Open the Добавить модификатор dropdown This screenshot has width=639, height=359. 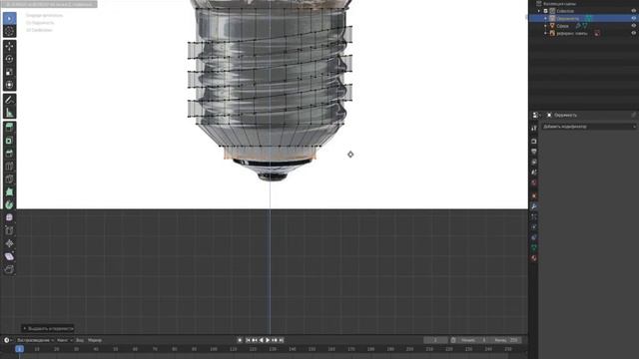coord(589,127)
